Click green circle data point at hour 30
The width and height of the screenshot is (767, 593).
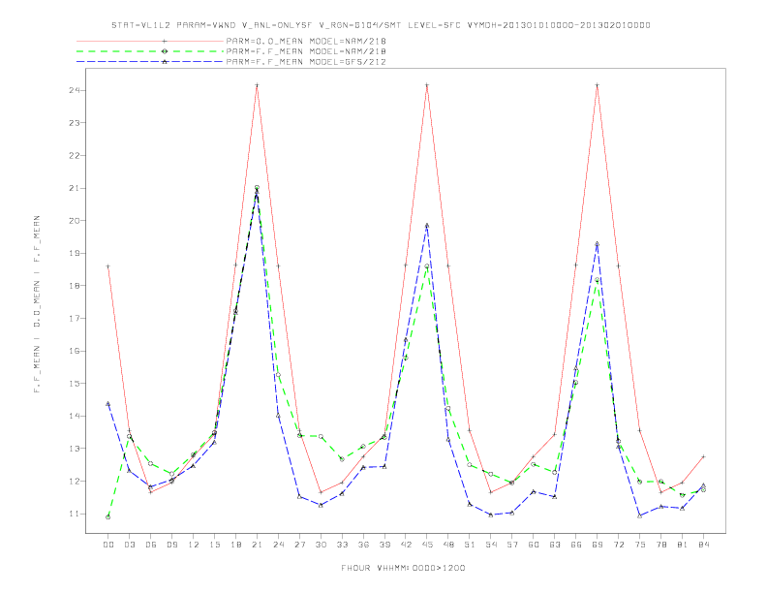coord(321,436)
